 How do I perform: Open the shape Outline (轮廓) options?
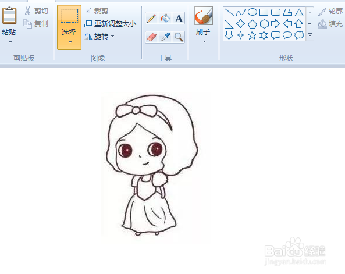pos(330,11)
